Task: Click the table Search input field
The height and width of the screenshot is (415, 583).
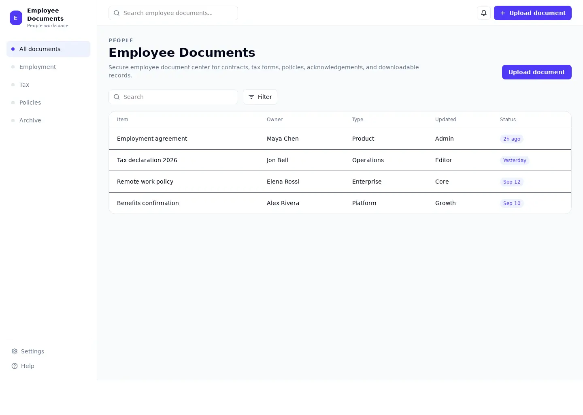Action: pos(173,97)
